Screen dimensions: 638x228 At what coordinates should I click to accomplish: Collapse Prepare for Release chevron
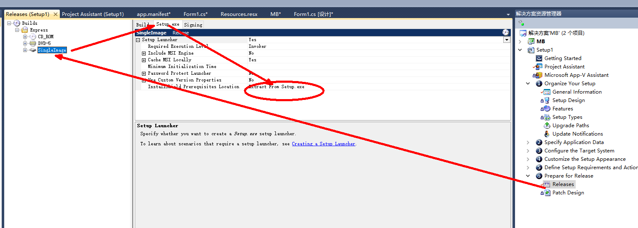(528, 176)
